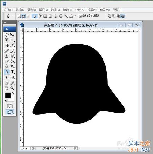Collapse the toolbox with double-arrow
Image resolution: width=153 pixels, height=154 pixels.
5,22
